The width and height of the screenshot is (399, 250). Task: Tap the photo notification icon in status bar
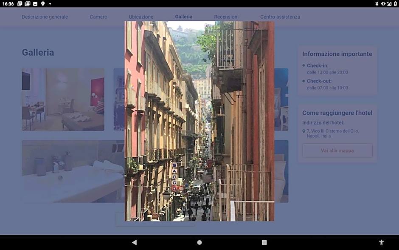(x=35, y=4)
